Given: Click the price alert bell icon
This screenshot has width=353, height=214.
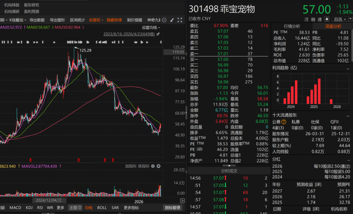Looking at the screenshot, I should point(327,20).
